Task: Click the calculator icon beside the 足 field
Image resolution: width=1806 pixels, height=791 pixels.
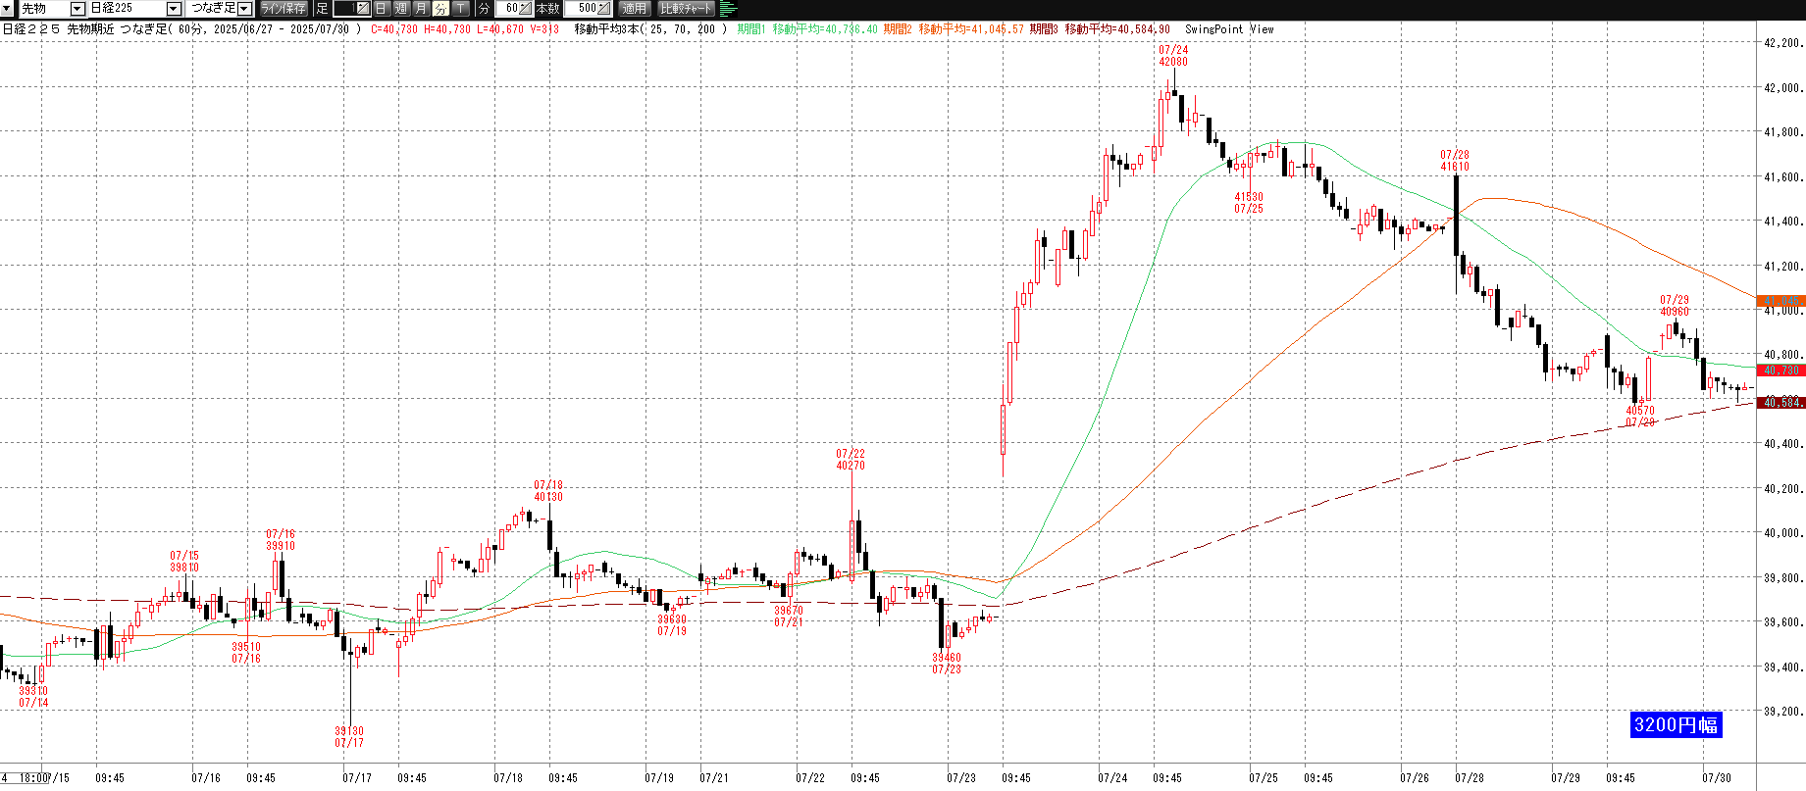Action: (x=362, y=9)
